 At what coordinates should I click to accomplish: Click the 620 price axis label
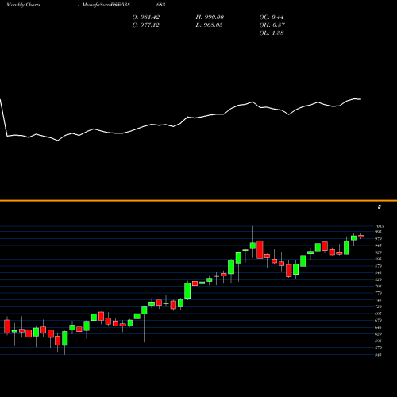pyautogui.click(x=378, y=334)
